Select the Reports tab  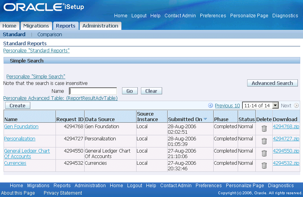[65, 26]
